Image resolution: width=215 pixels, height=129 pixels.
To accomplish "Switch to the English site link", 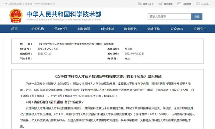I will point(205,4).
